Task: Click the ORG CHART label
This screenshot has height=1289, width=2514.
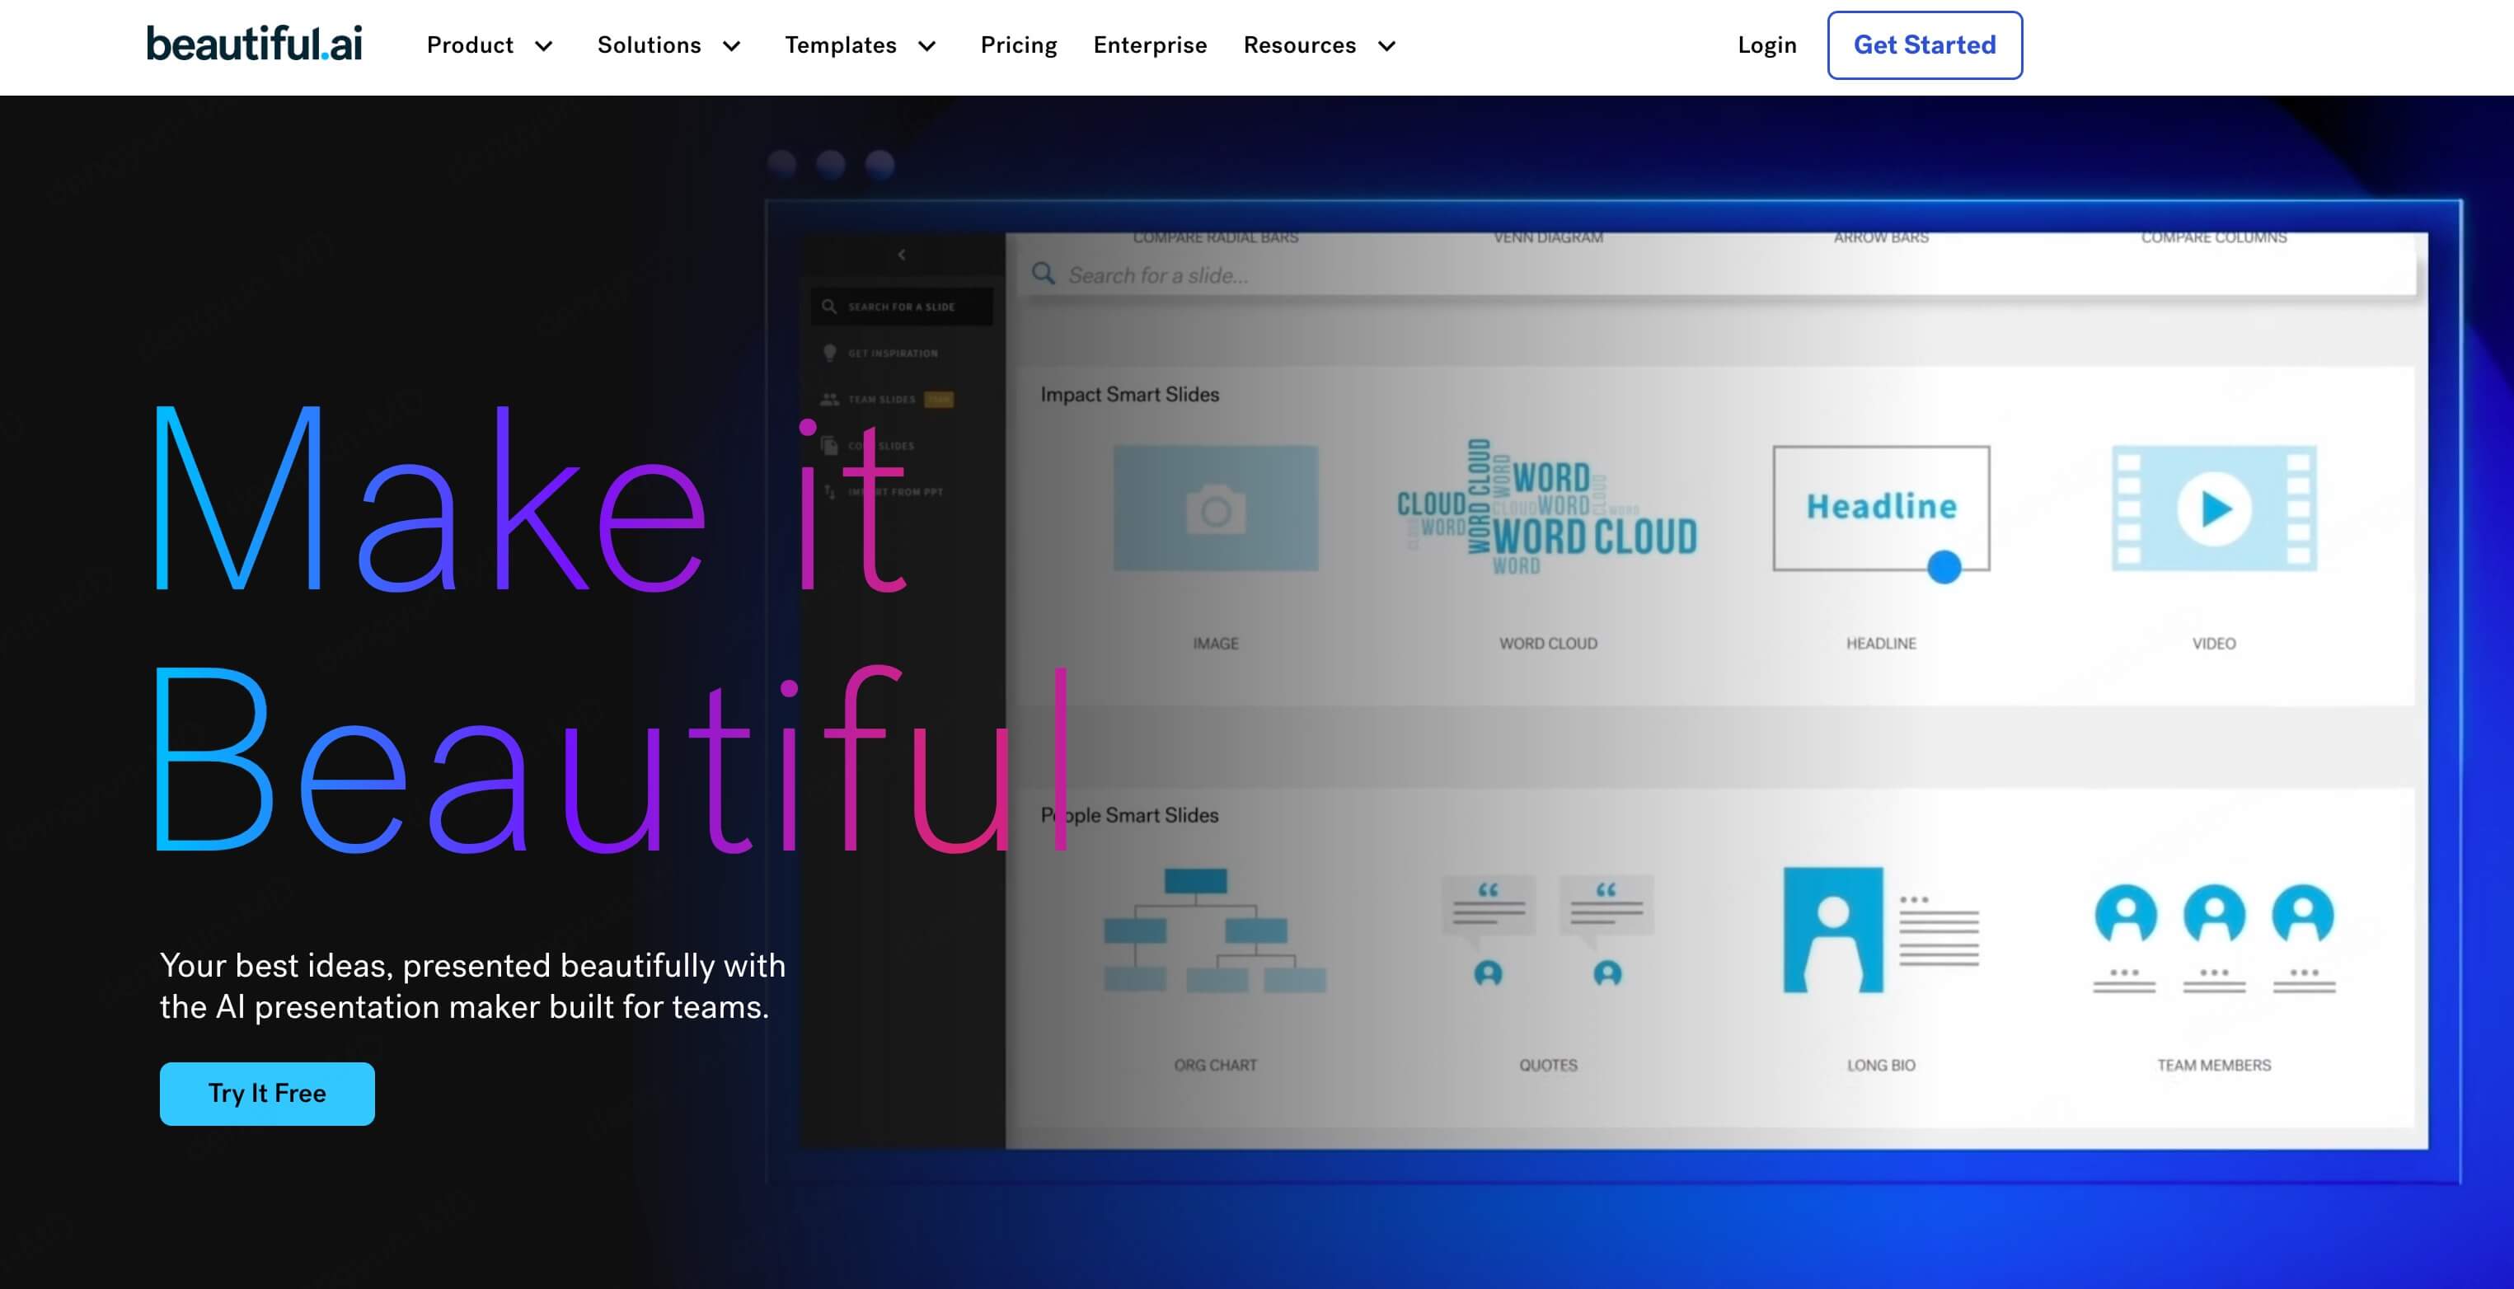Action: coord(1215,1065)
